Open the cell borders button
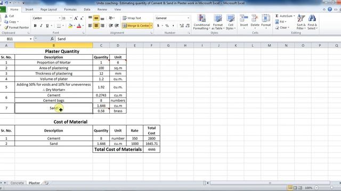 click(x=59, y=26)
